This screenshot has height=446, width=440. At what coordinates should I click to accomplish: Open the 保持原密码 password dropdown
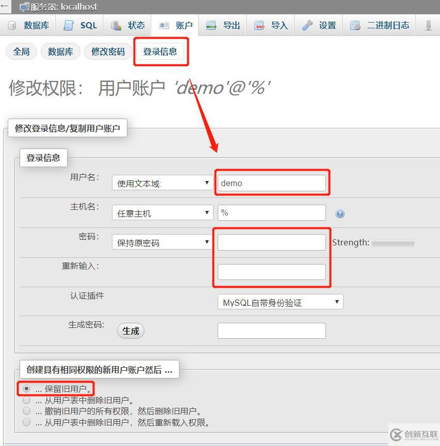coord(162,242)
